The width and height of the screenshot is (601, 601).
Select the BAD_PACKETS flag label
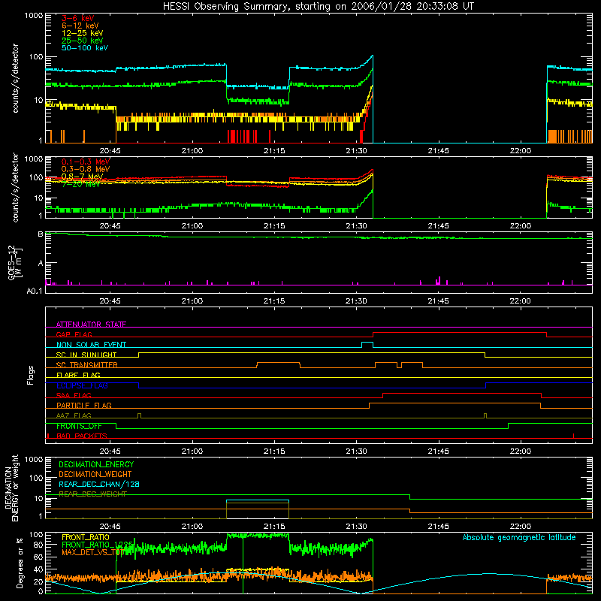[x=82, y=436]
